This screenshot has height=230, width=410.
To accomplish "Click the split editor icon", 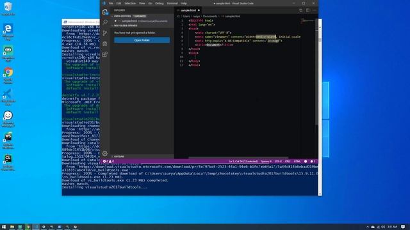I will [307, 10].
